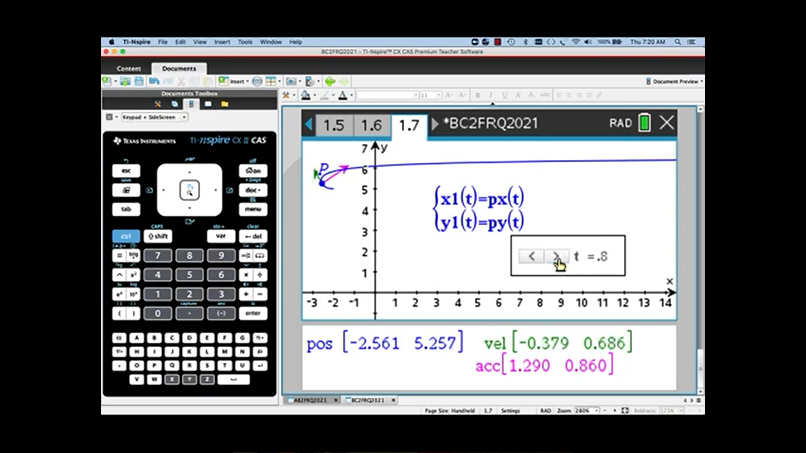
Task: Open Document Tools in Documents Toolbox
Action: click(158, 104)
